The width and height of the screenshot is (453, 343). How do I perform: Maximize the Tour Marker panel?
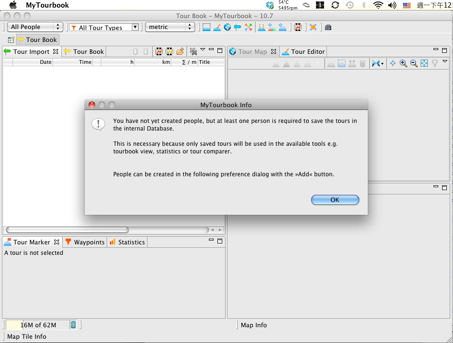pyautogui.click(x=220, y=241)
